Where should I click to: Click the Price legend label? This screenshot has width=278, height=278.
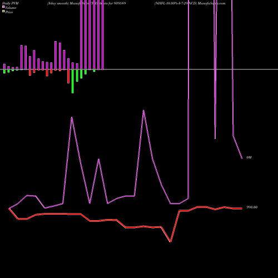tap(9, 12)
